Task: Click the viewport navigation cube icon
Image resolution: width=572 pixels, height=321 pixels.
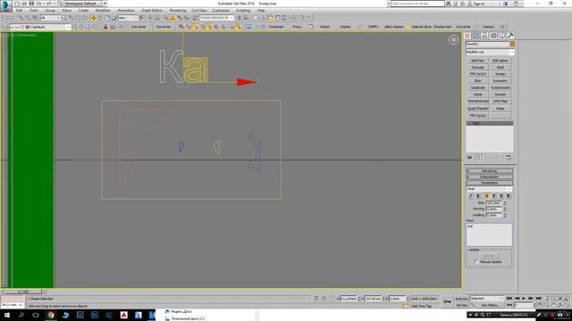Action: point(453,39)
